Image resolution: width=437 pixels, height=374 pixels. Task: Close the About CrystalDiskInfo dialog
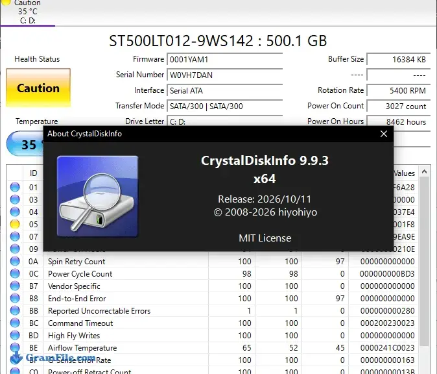pos(384,134)
